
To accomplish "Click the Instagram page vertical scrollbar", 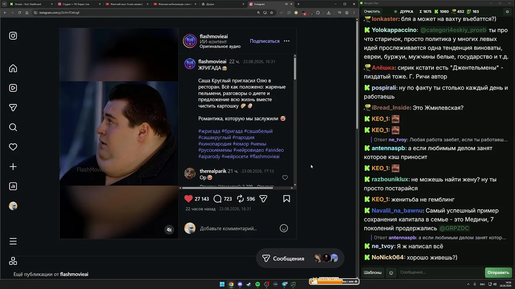I will tap(356, 74).
